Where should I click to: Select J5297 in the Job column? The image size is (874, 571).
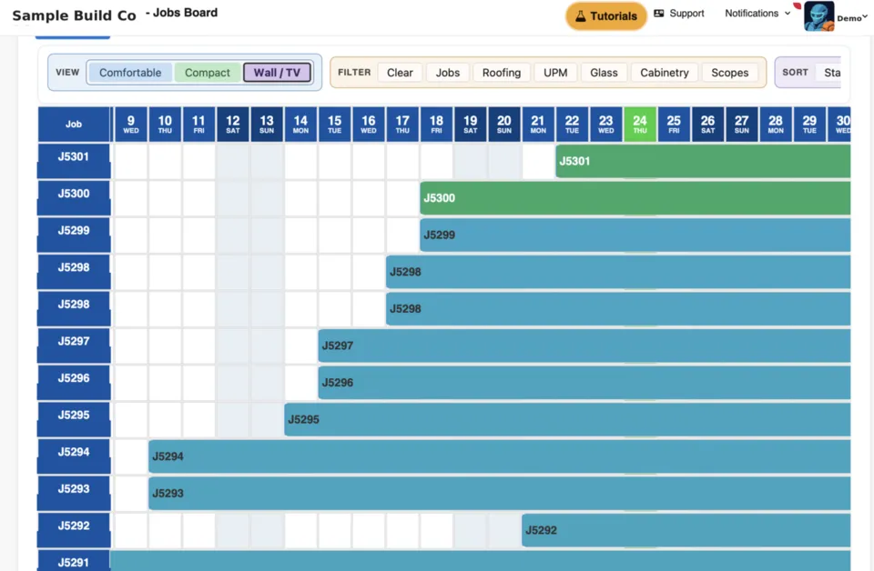pyautogui.click(x=74, y=345)
